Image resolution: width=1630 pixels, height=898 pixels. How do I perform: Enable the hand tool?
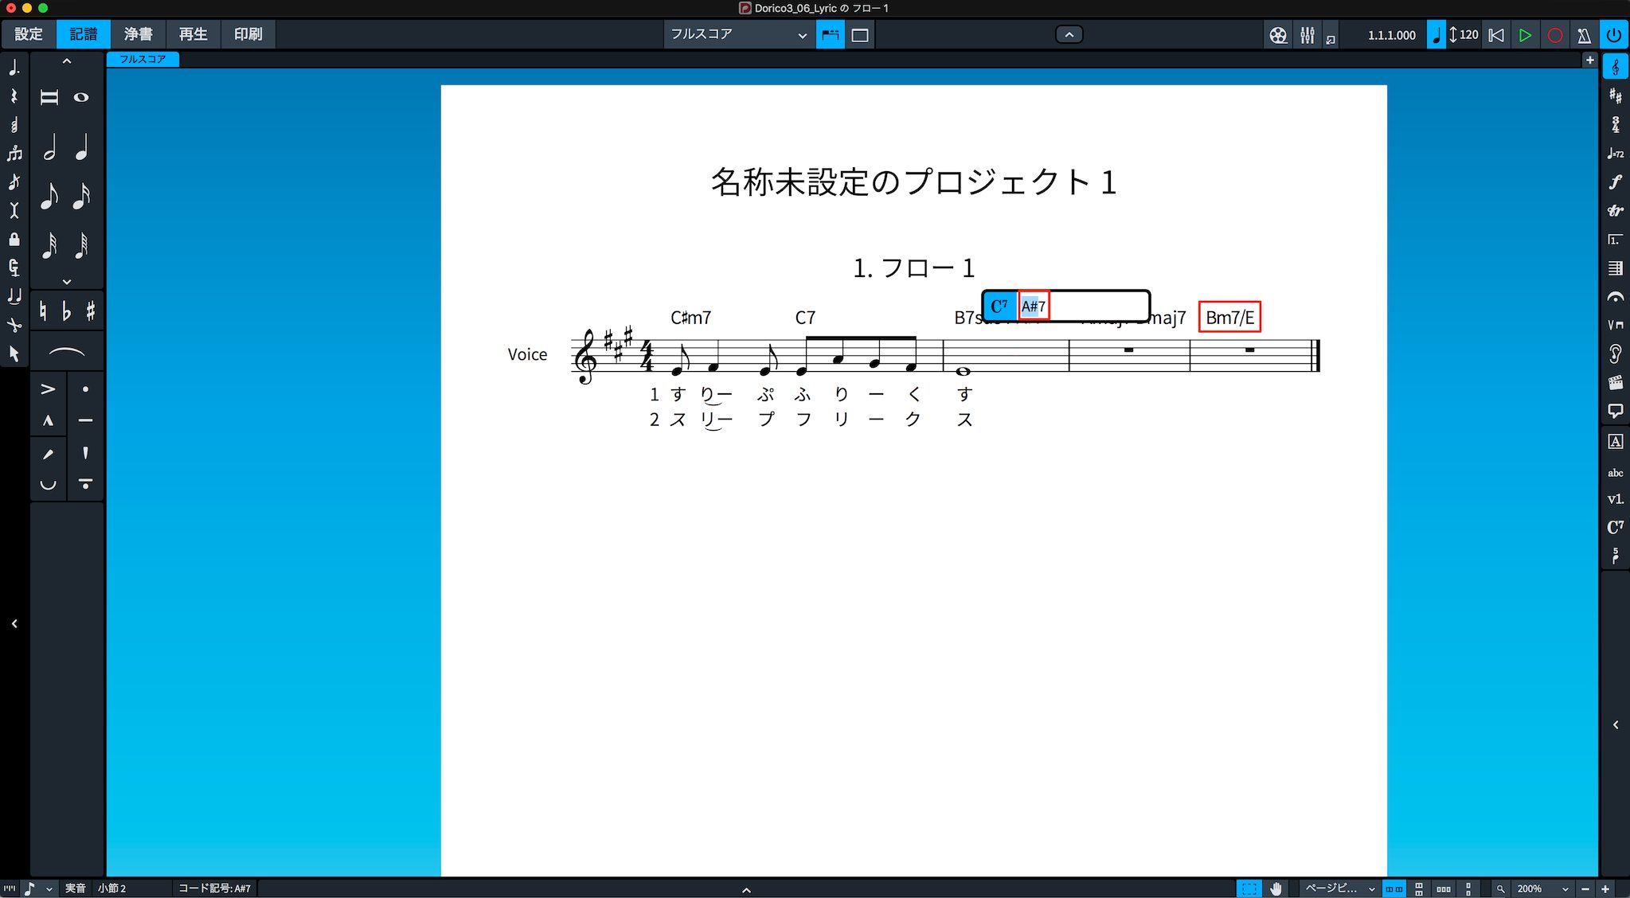pyautogui.click(x=1276, y=888)
